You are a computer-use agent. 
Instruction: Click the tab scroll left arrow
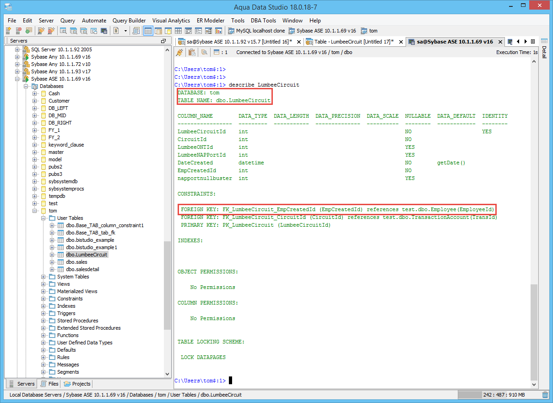[x=518, y=42]
